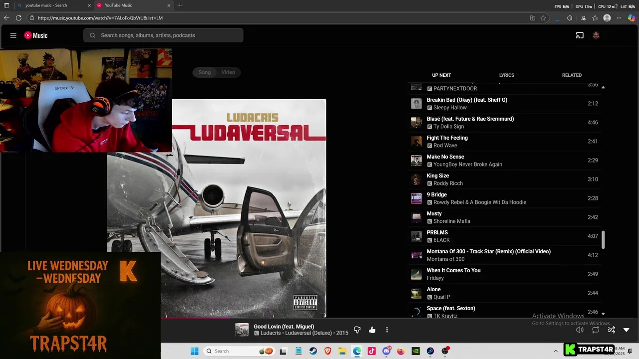Open the browser Extensions puzzle icon

570,18
